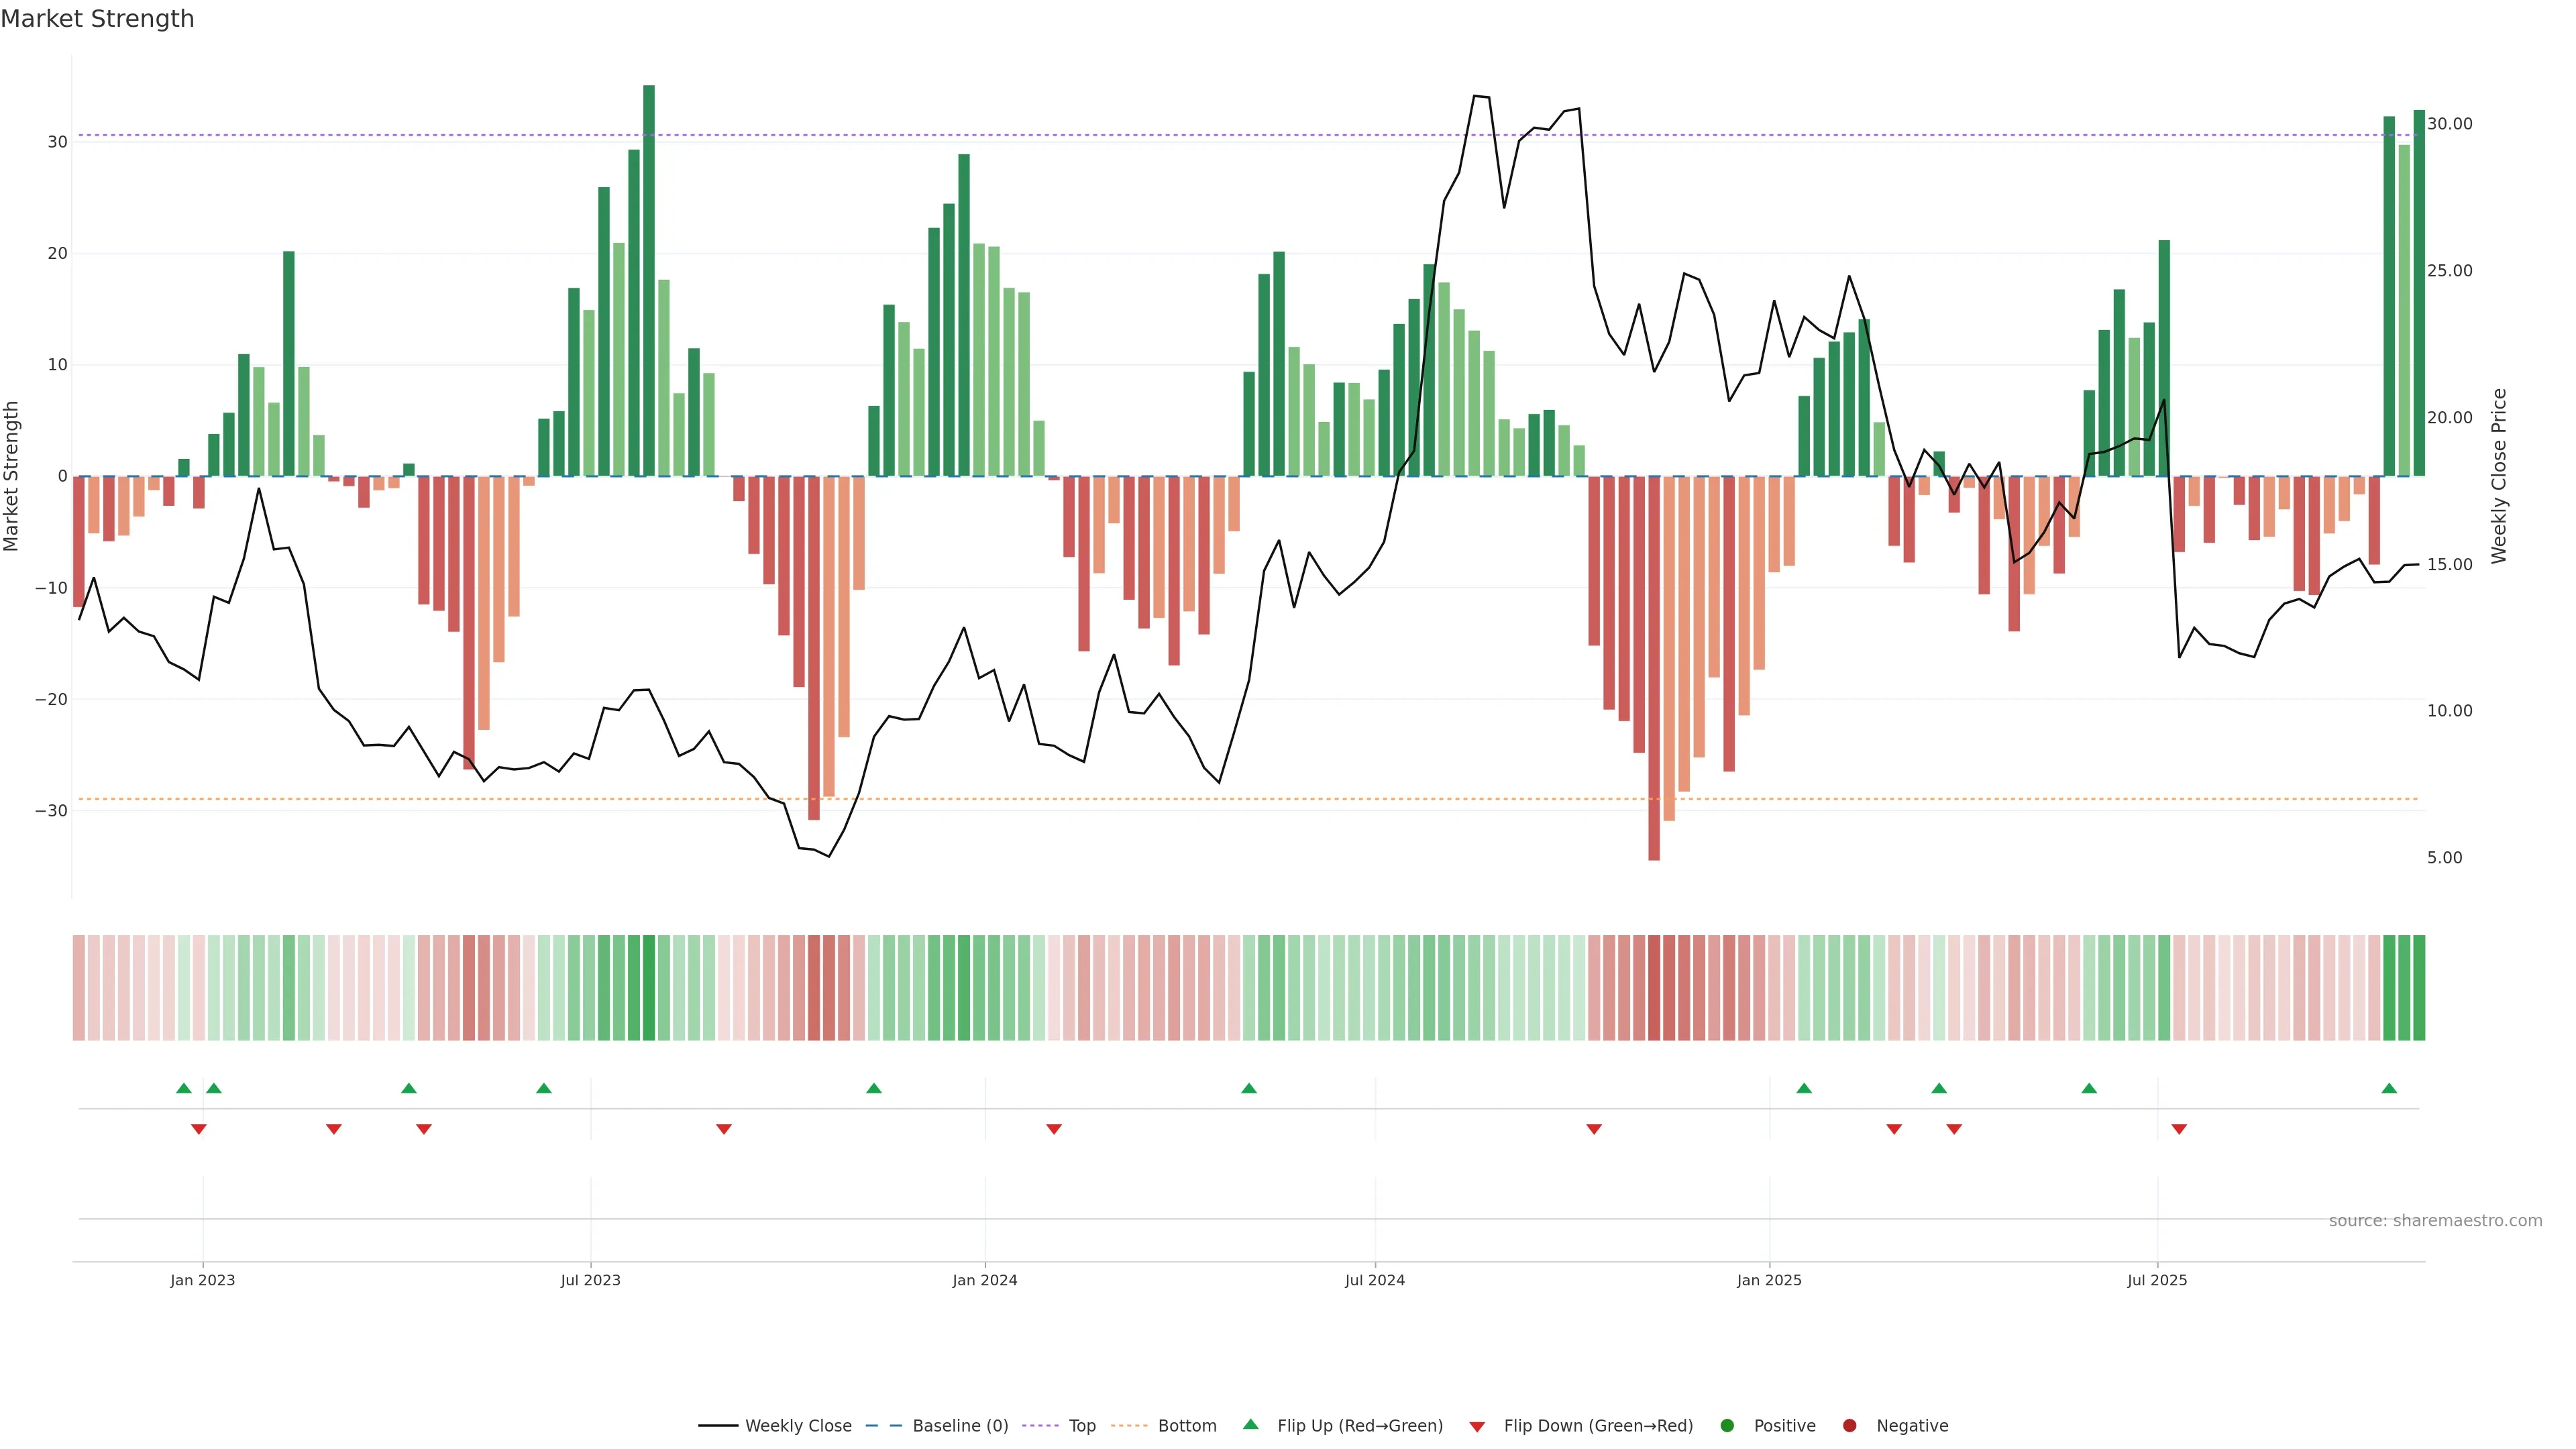Screen dimensions: 2576x1449
Task: Click the flip-down triangle between Jul 2024 and Jan 2025
Action: 1594,1129
